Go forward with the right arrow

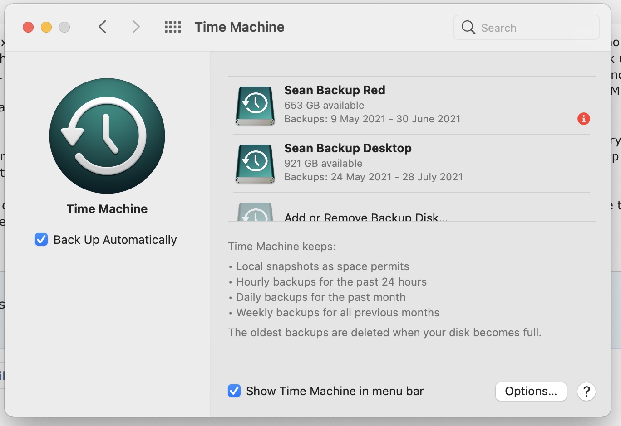tap(136, 27)
